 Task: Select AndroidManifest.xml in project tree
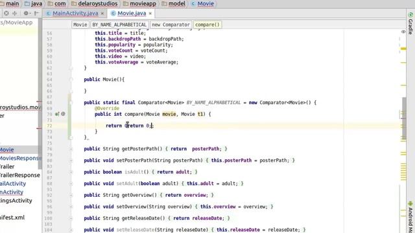pyautogui.click(x=12, y=217)
